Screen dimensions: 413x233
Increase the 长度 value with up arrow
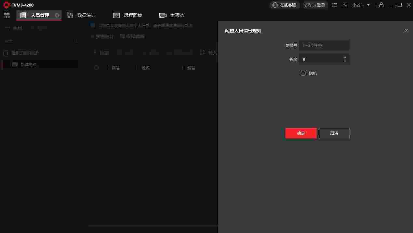click(x=345, y=57)
